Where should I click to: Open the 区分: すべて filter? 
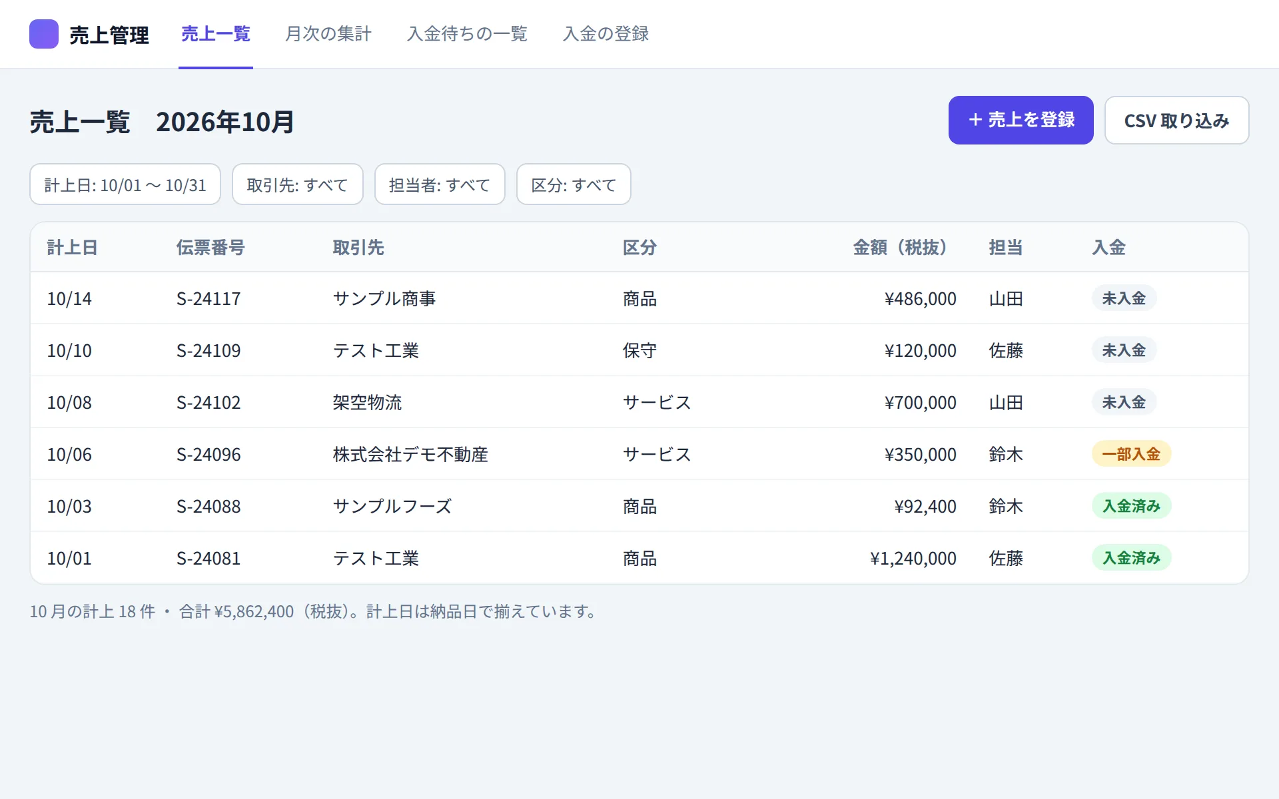[574, 184]
